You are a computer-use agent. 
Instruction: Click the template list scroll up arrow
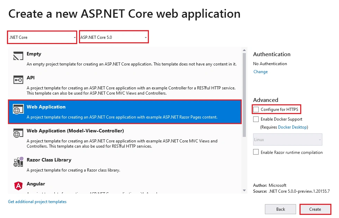244,50
